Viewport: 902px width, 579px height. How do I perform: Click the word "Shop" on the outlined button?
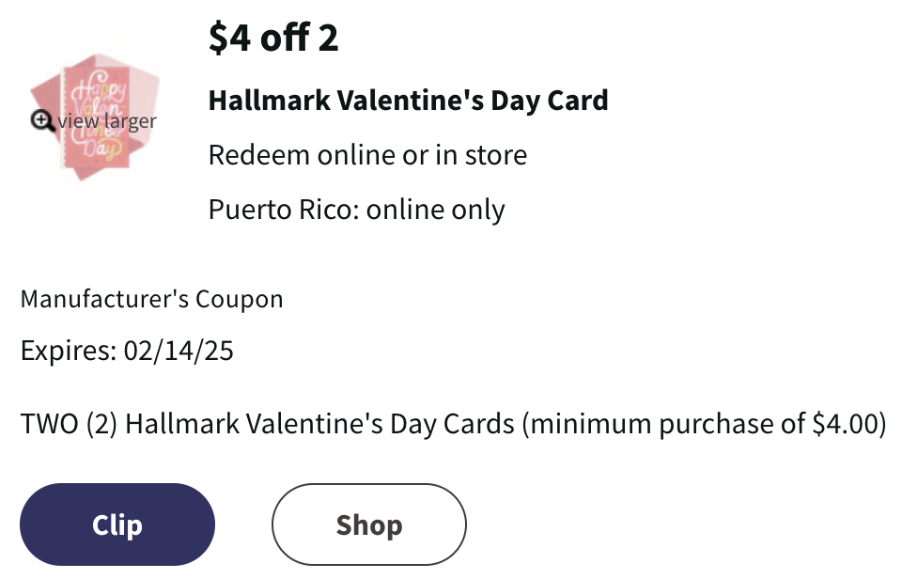pos(368,524)
